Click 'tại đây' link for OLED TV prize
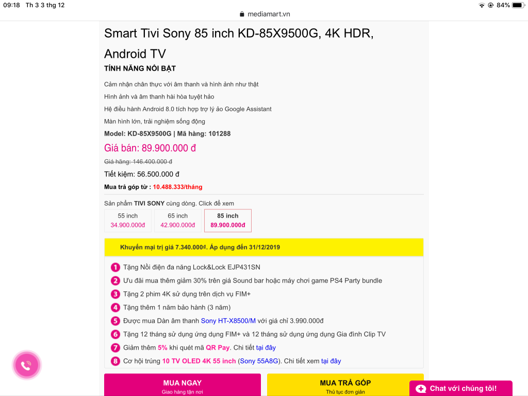This screenshot has height=396, width=528. tap(331, 361)
